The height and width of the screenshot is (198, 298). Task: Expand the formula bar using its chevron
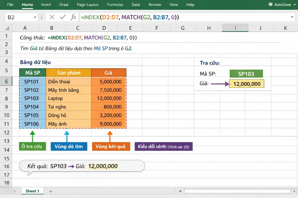292,17
